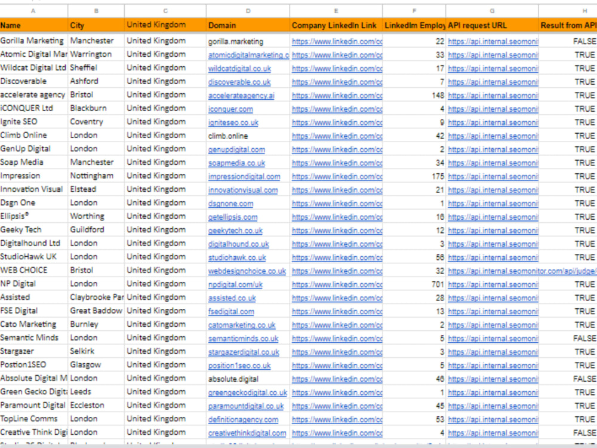Image resolution: width=597 pixels, height=448 pixels.
Task: Open the dsgnone.com link
Action: coord(230,204)
